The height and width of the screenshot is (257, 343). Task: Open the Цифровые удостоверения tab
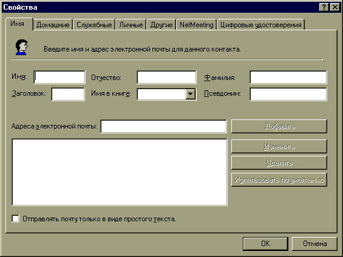point(261,25)
